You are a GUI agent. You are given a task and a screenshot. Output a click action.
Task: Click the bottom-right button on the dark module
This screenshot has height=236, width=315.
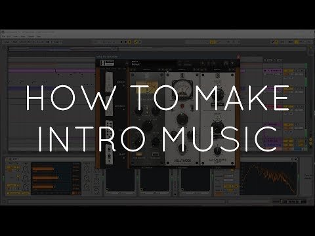[156, 155]
